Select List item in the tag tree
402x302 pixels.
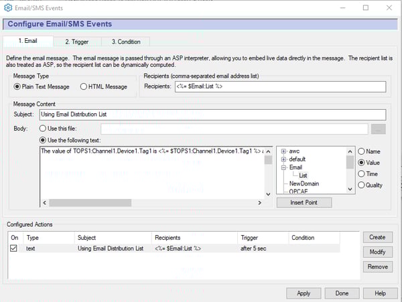pyautogui.click(x=303, y=175)
